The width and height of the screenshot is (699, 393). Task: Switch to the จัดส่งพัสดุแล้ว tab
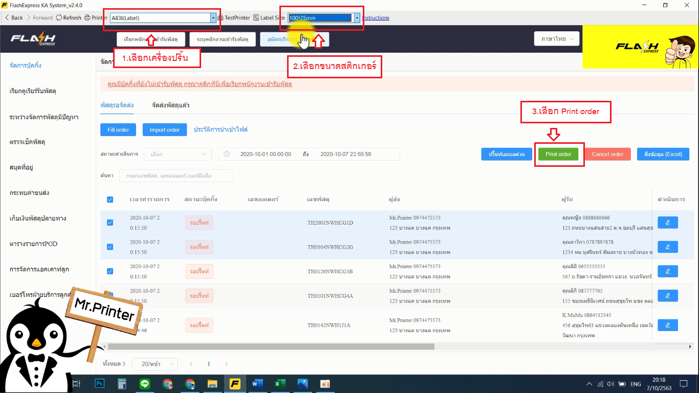[x=171, y=105]
